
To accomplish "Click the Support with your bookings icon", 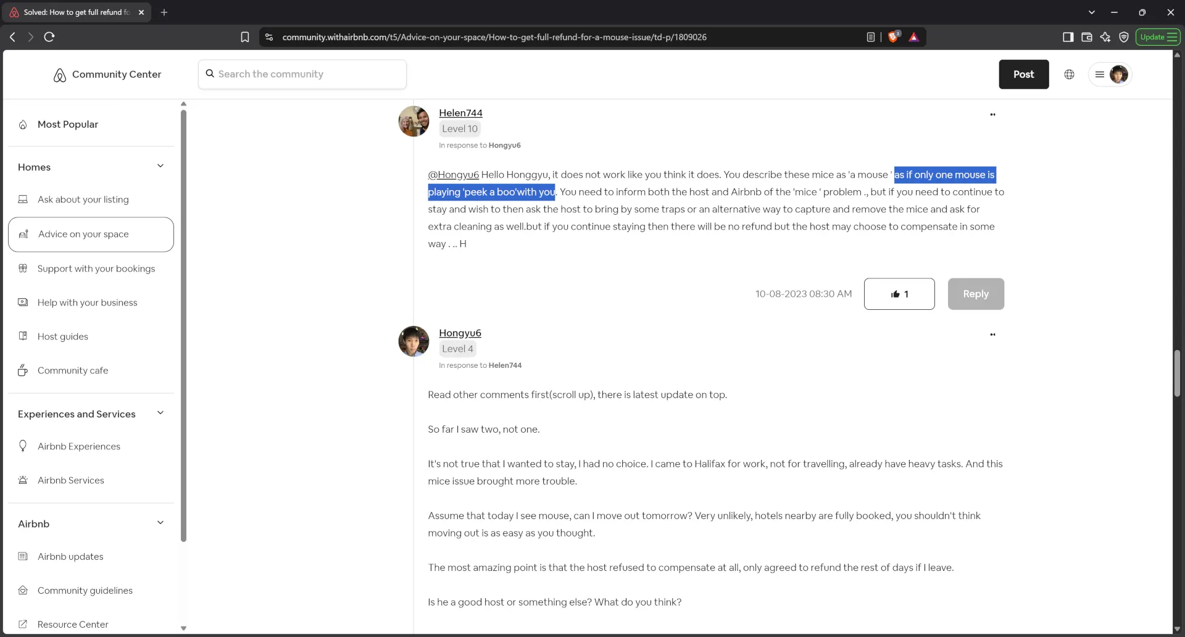I will tap(23, 269).
